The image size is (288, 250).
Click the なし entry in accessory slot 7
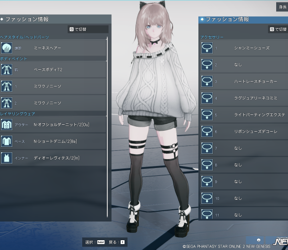pyautogui.click(x=244, y=148)
